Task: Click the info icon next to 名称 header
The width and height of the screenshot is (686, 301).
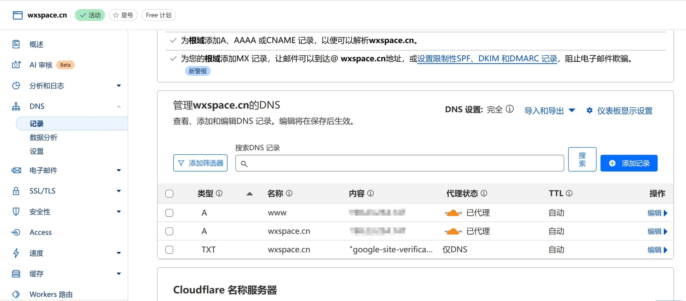Action: point(289,193)
